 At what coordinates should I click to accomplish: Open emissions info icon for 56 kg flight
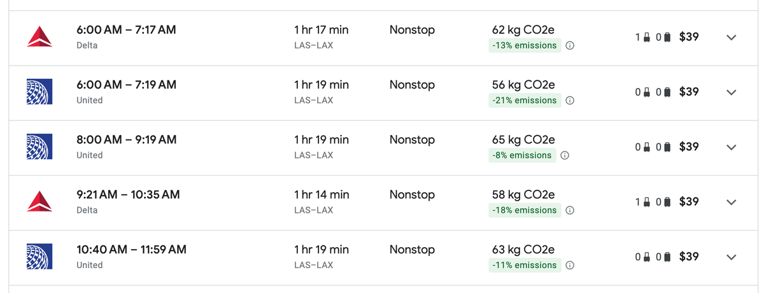coord(570,101)
